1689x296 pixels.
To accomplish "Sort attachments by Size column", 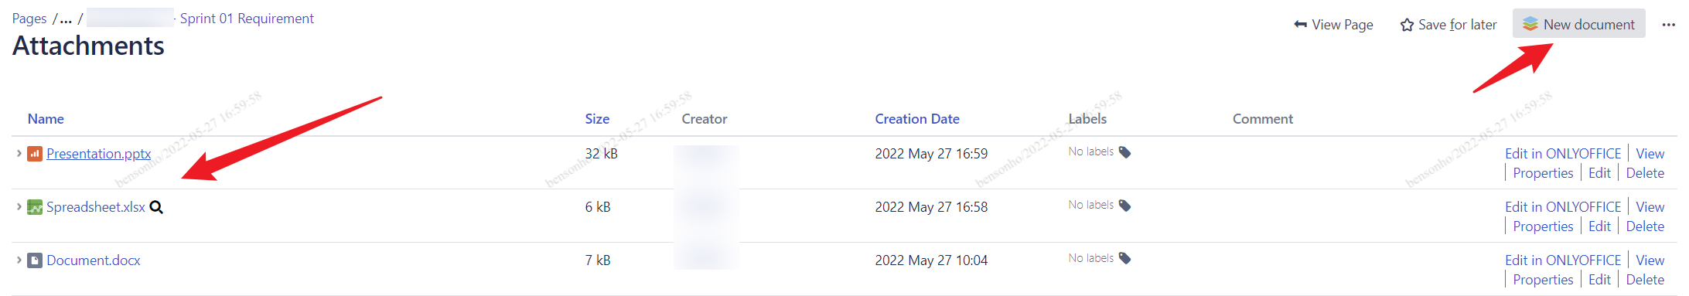I will (x=597, y=119).
